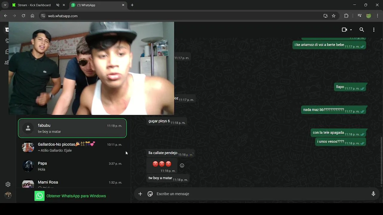
Task: Select the message 'gugar pleys 6'
Action: click(x=167, y=121)
